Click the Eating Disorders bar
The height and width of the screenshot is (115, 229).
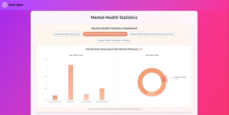pyautogui.click(x=102, y=94)
